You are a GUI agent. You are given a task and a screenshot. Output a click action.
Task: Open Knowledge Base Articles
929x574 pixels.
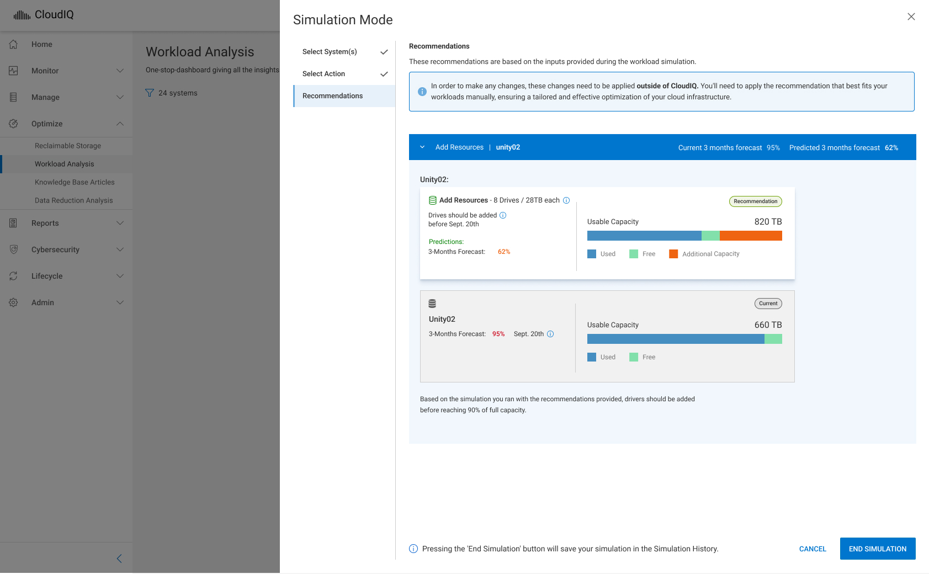[75, 182]
